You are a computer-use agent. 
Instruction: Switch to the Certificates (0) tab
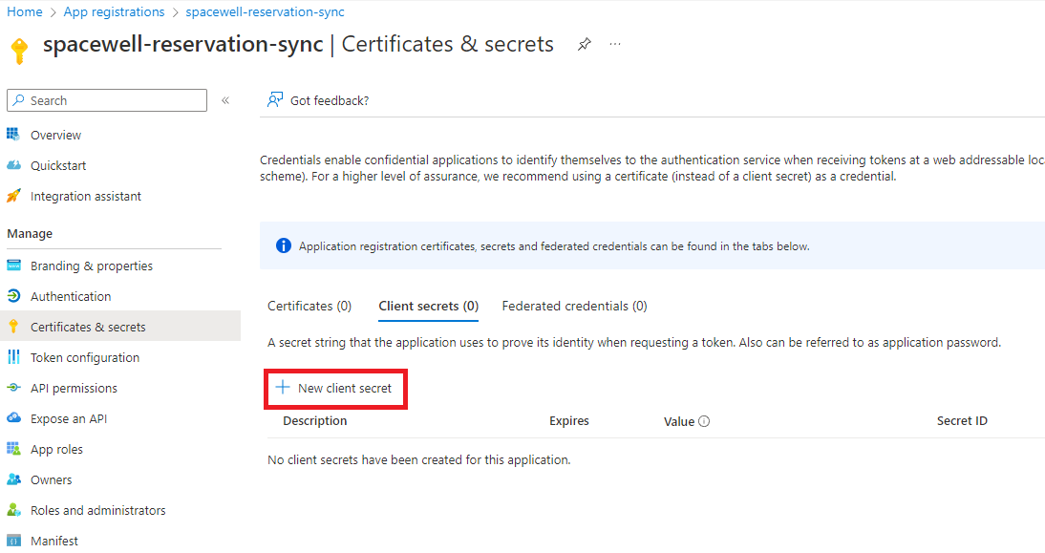coord(309,306)
